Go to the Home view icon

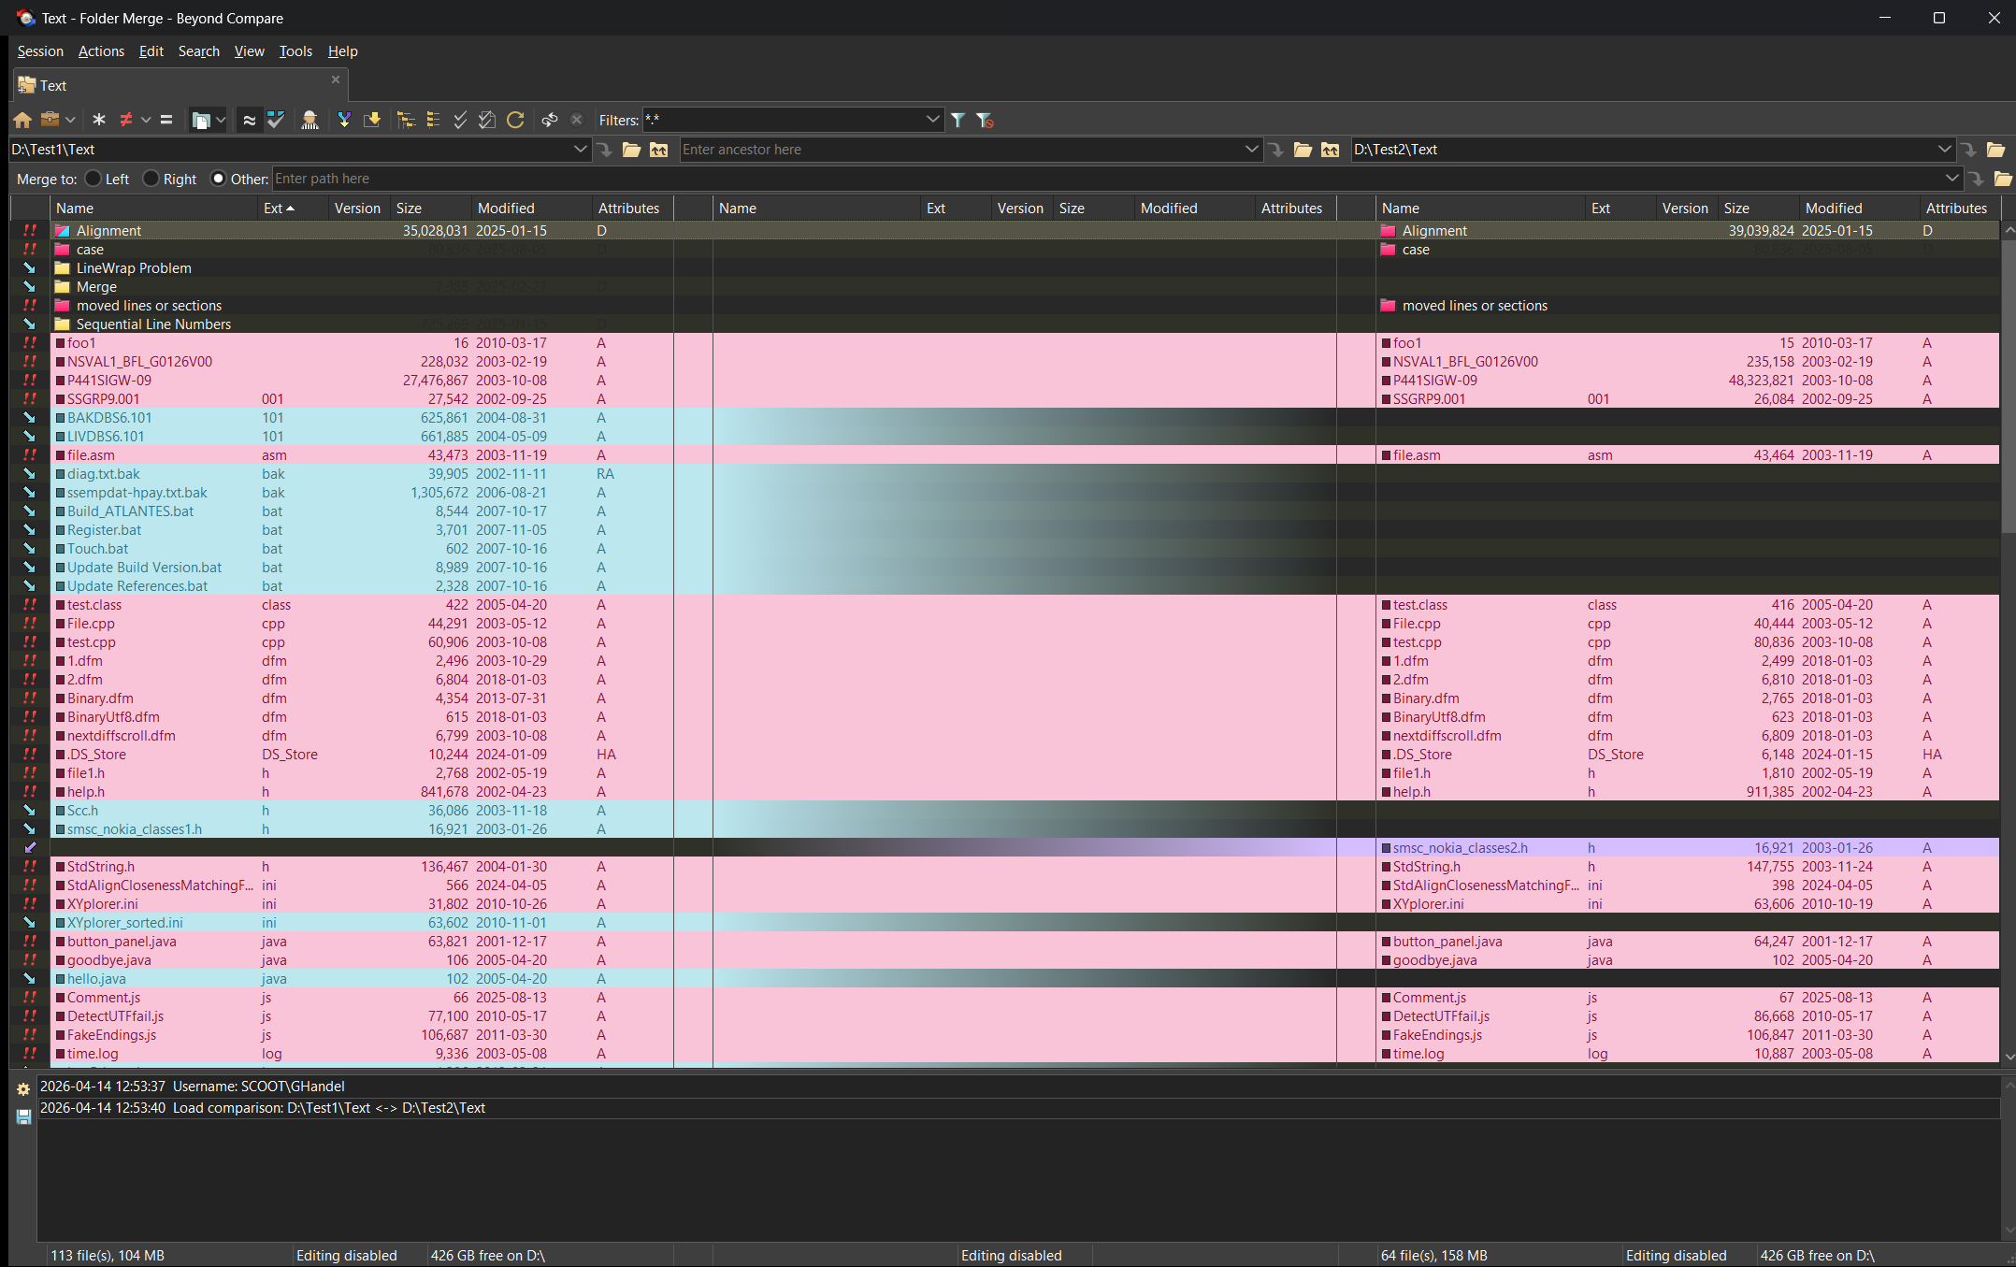point(22,120)
